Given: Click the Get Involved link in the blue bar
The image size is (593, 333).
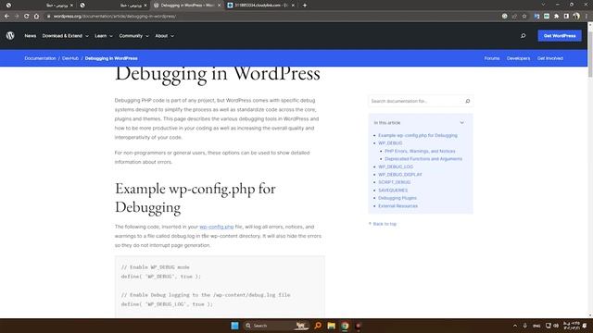Looking at the screenshot, I should [x=549, y=58].
